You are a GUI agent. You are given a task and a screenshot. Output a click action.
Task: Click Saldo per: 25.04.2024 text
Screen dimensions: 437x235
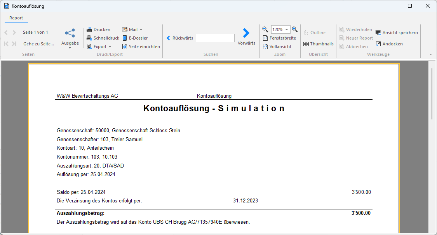pyautogui.click(x=81, y=192)
